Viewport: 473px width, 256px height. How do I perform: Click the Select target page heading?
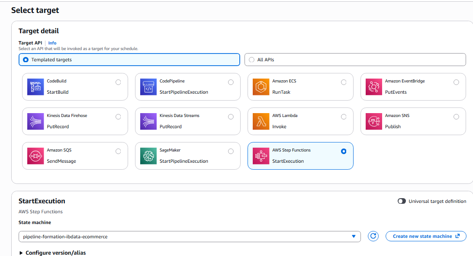pos(35,10)
